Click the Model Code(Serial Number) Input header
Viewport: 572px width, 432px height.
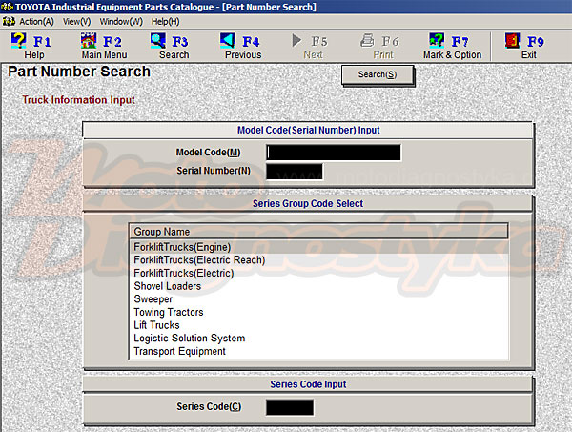[x=308, y=131]
